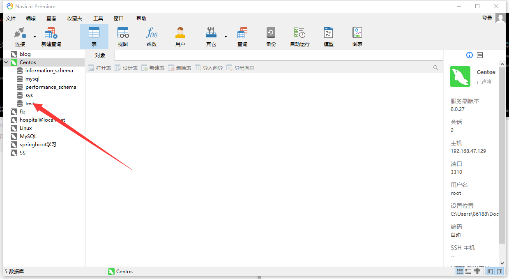509x279 pixels.
Task: Open the 帮助 menu
Action: click(x=141, y=18)
